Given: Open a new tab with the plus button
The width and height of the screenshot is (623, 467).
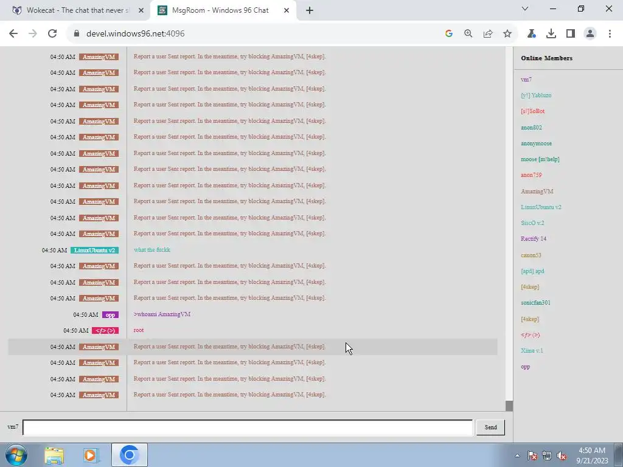Looking at the screenshot, I should pyautogui.click(x=310, y=10).
